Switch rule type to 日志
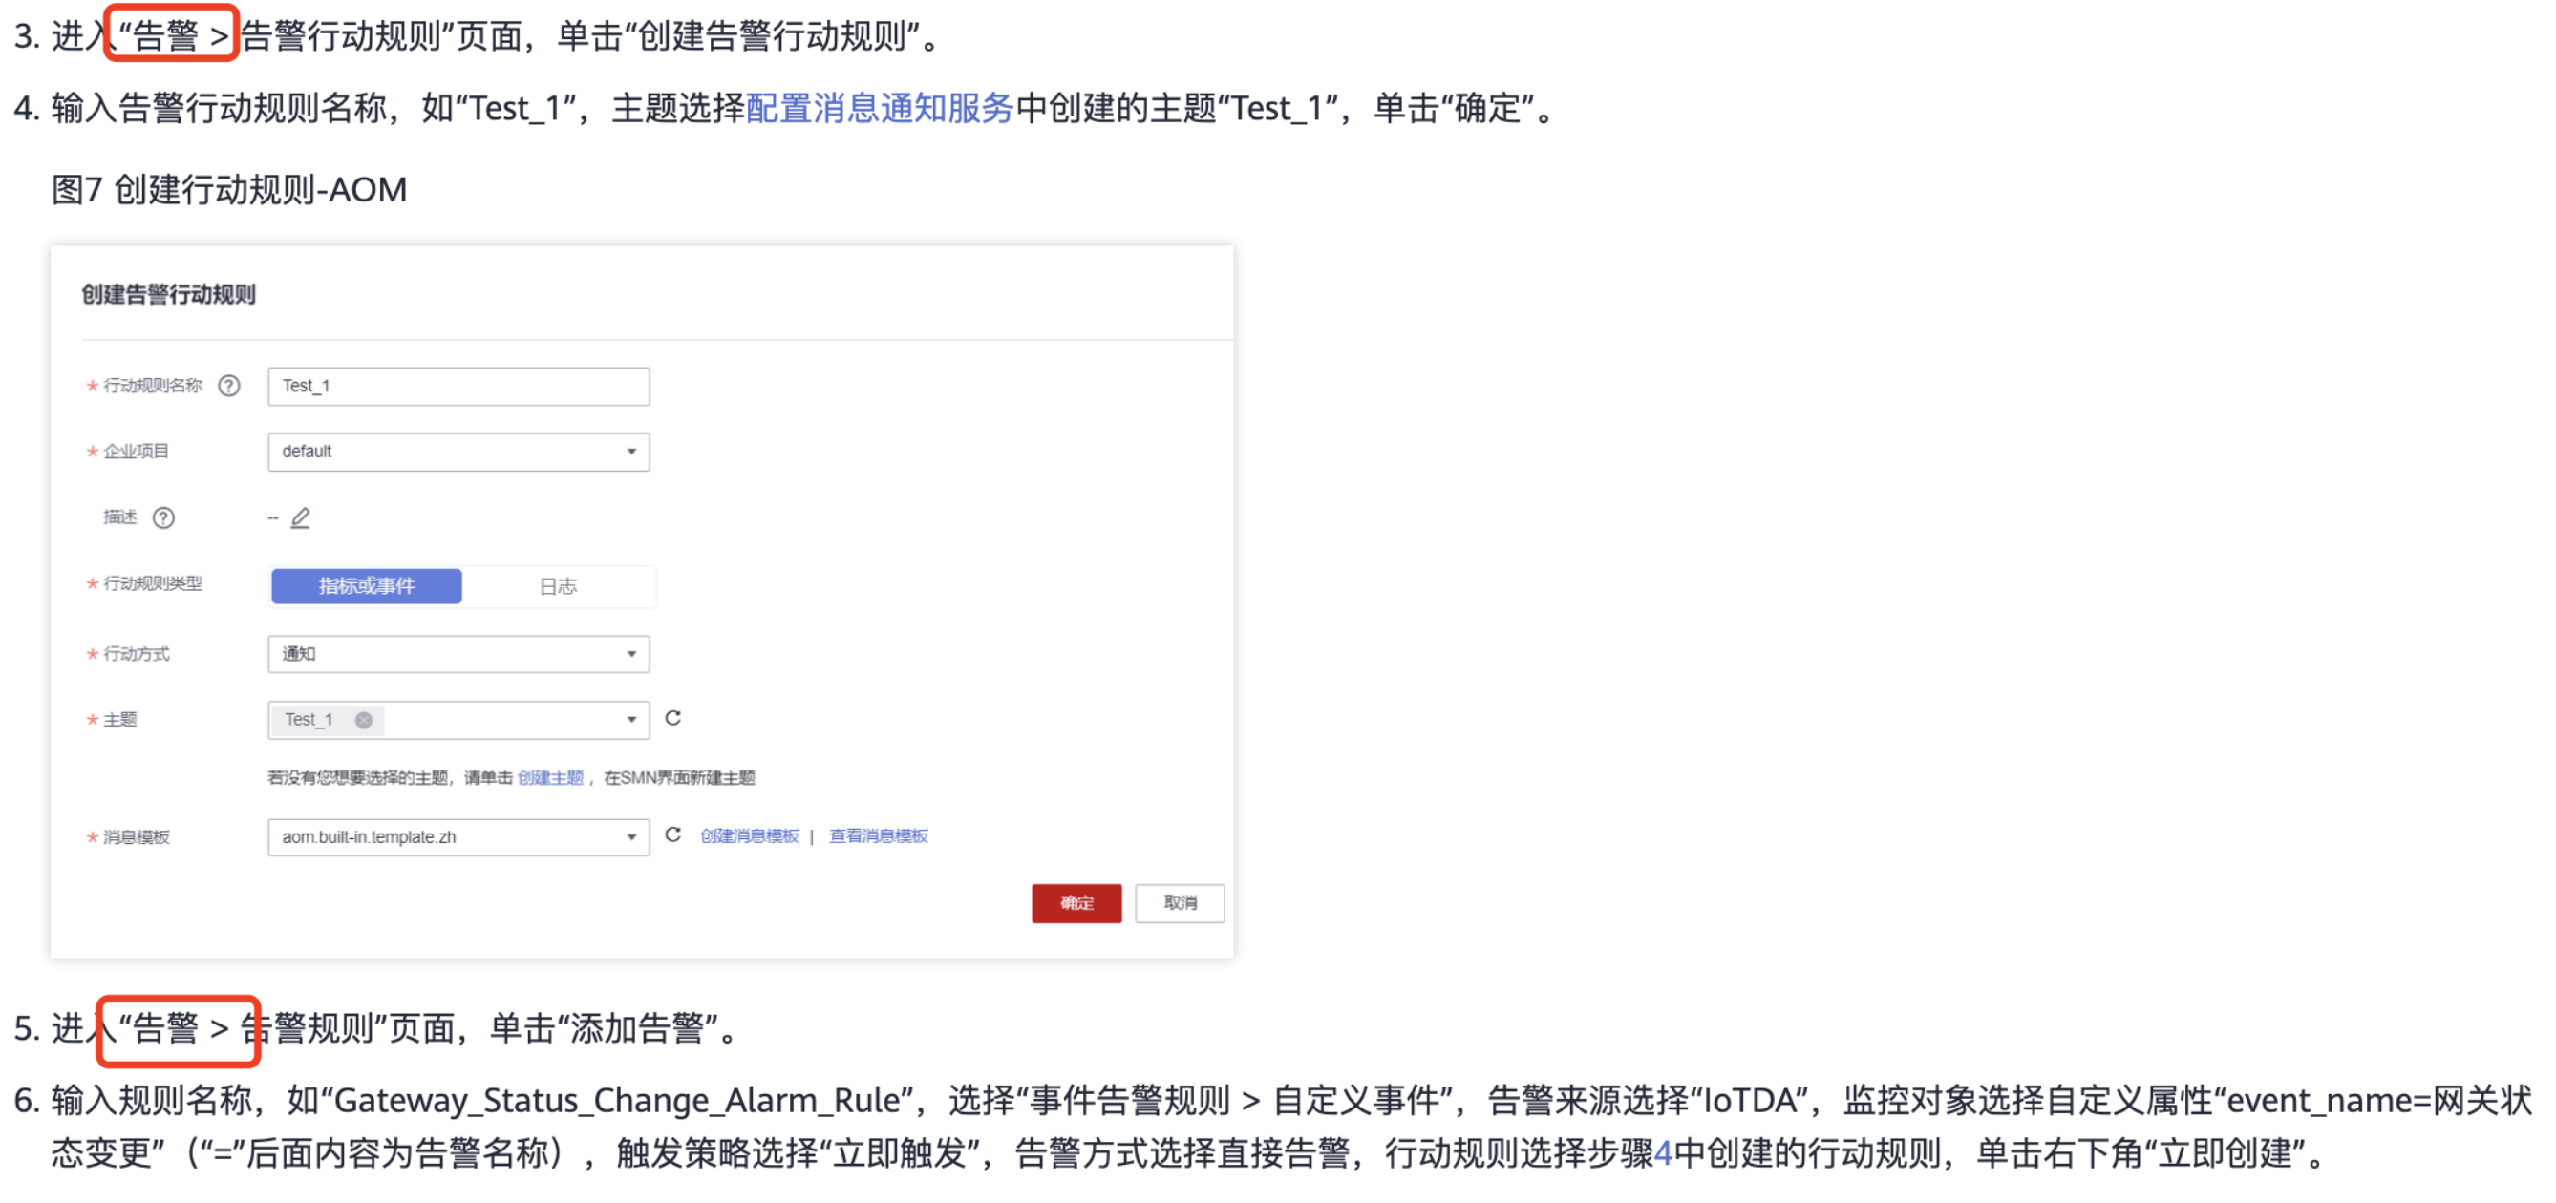This screenshot has height=1203, width=2556. (558, 586)
